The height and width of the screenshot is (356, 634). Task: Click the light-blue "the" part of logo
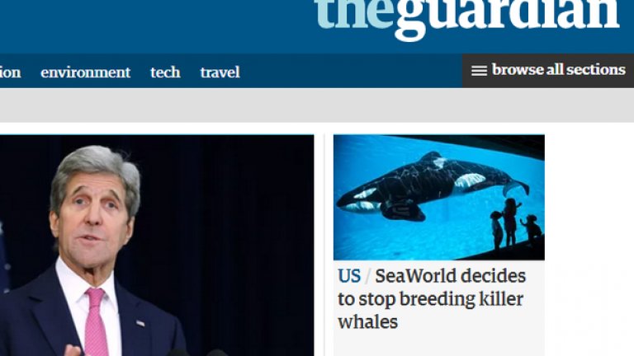pos(354,14)
